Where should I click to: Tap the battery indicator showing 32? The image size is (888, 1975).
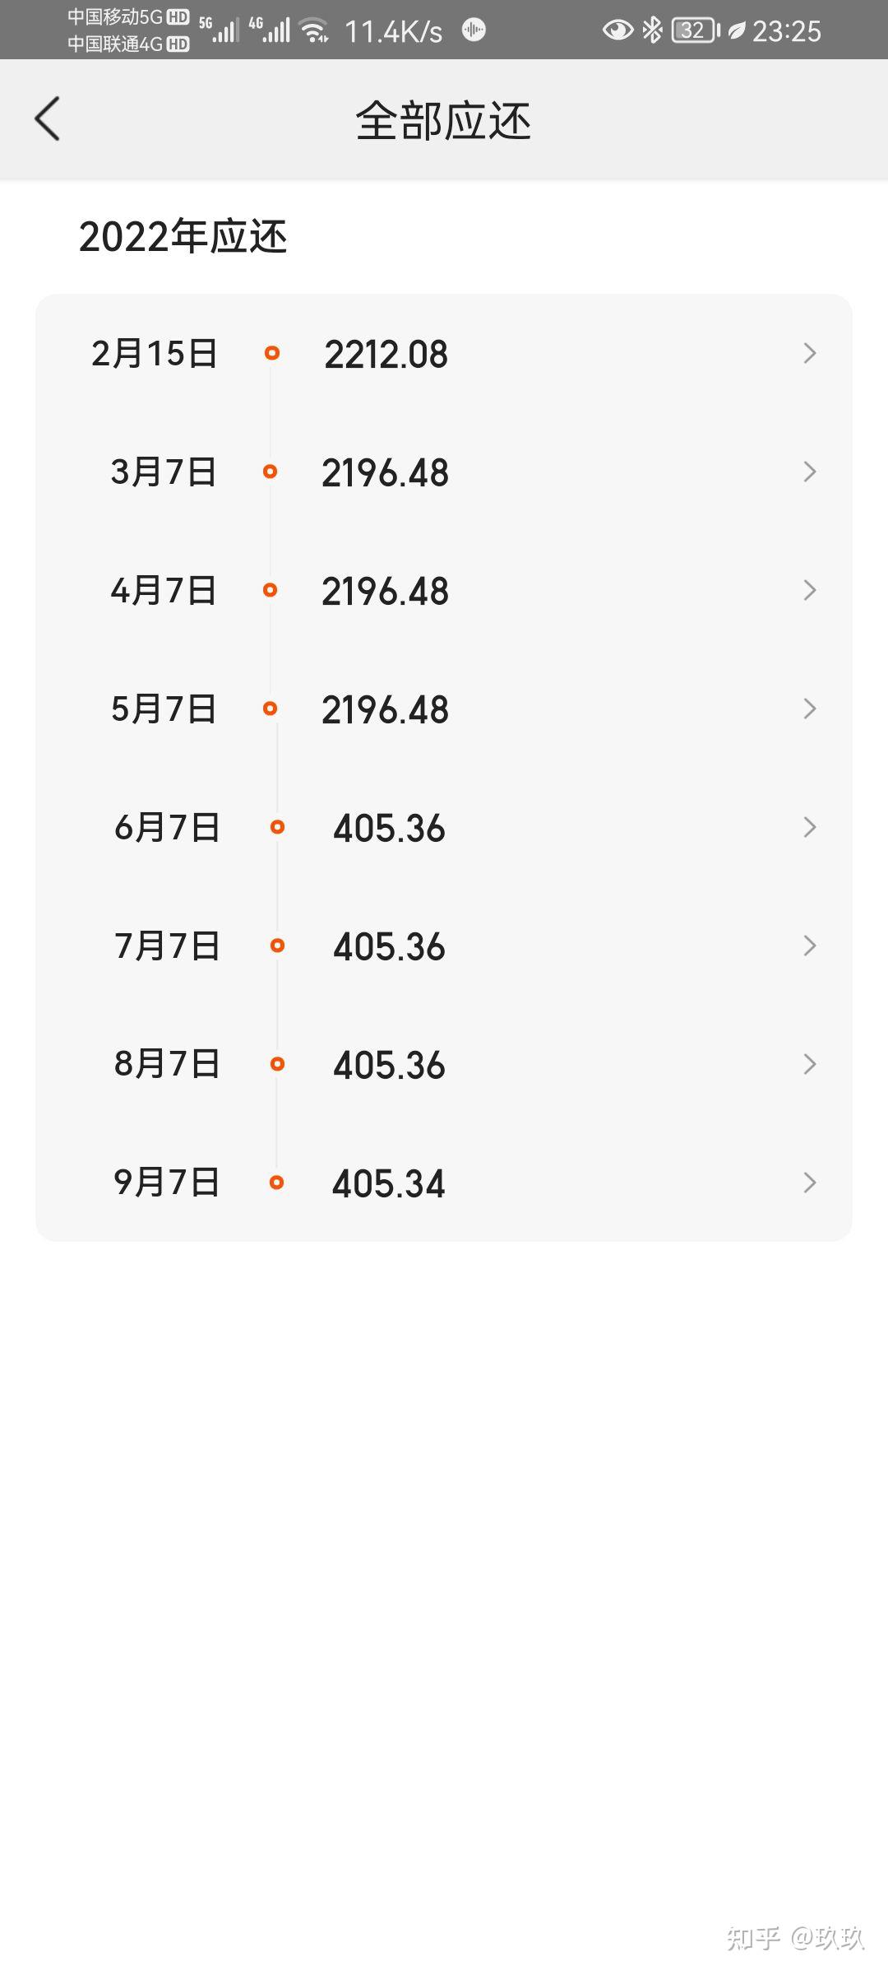click(x=696, y=30)
